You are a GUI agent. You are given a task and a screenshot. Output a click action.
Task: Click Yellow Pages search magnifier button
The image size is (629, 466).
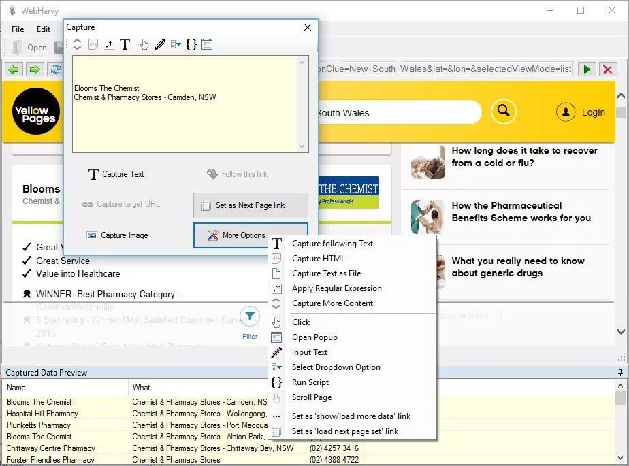tap(504, 111)
